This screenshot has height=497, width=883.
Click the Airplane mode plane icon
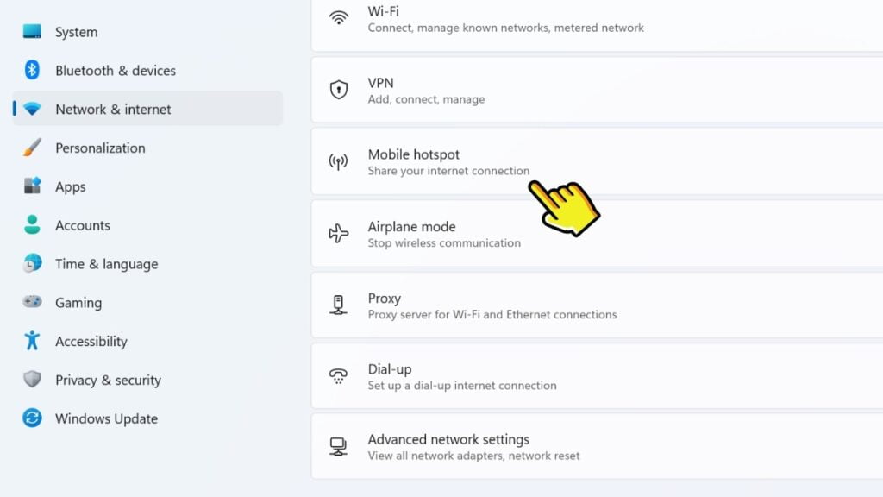coord(337,234)
